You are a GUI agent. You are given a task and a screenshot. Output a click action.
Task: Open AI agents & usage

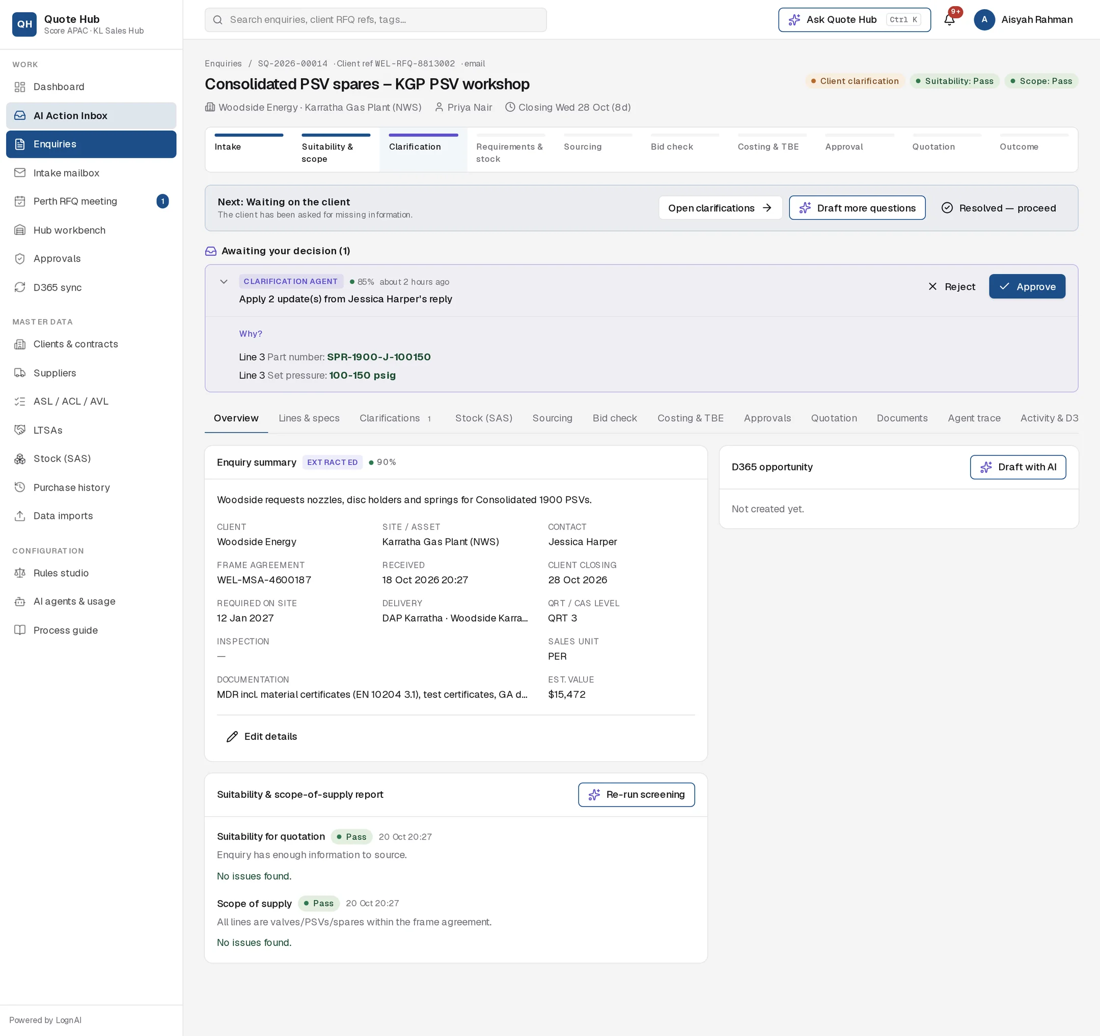click(x=91, y=601)
